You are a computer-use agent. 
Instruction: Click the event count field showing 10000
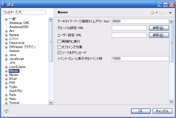[140, 59]
